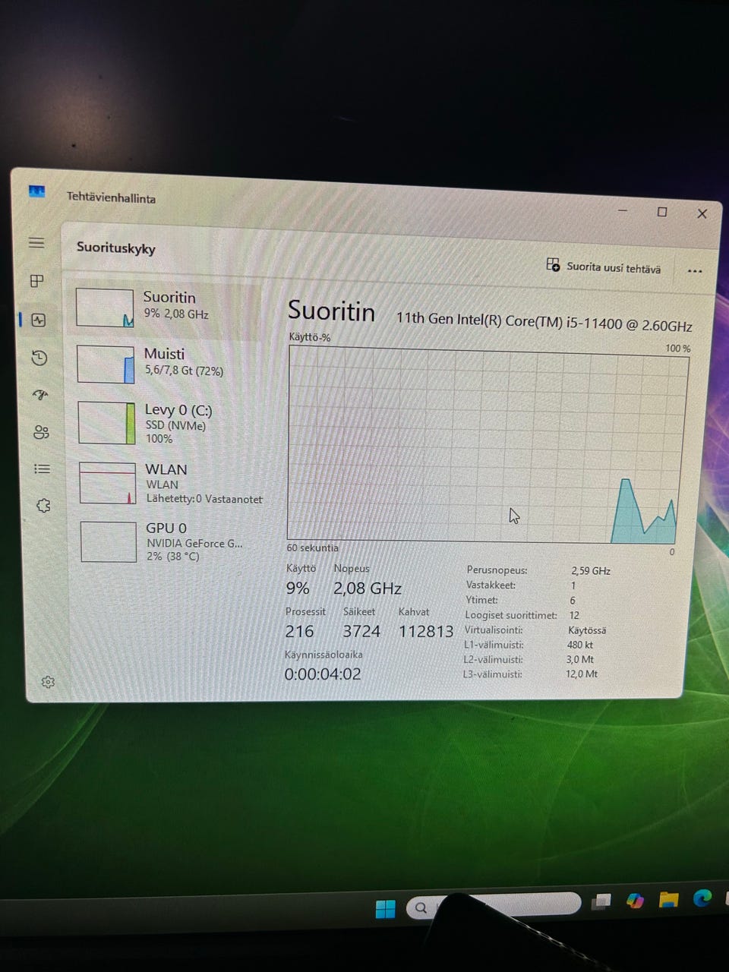Click the GPU 0 mini usage graph
Viewport: 729px width, 972px height.
(x=109, y=541)
